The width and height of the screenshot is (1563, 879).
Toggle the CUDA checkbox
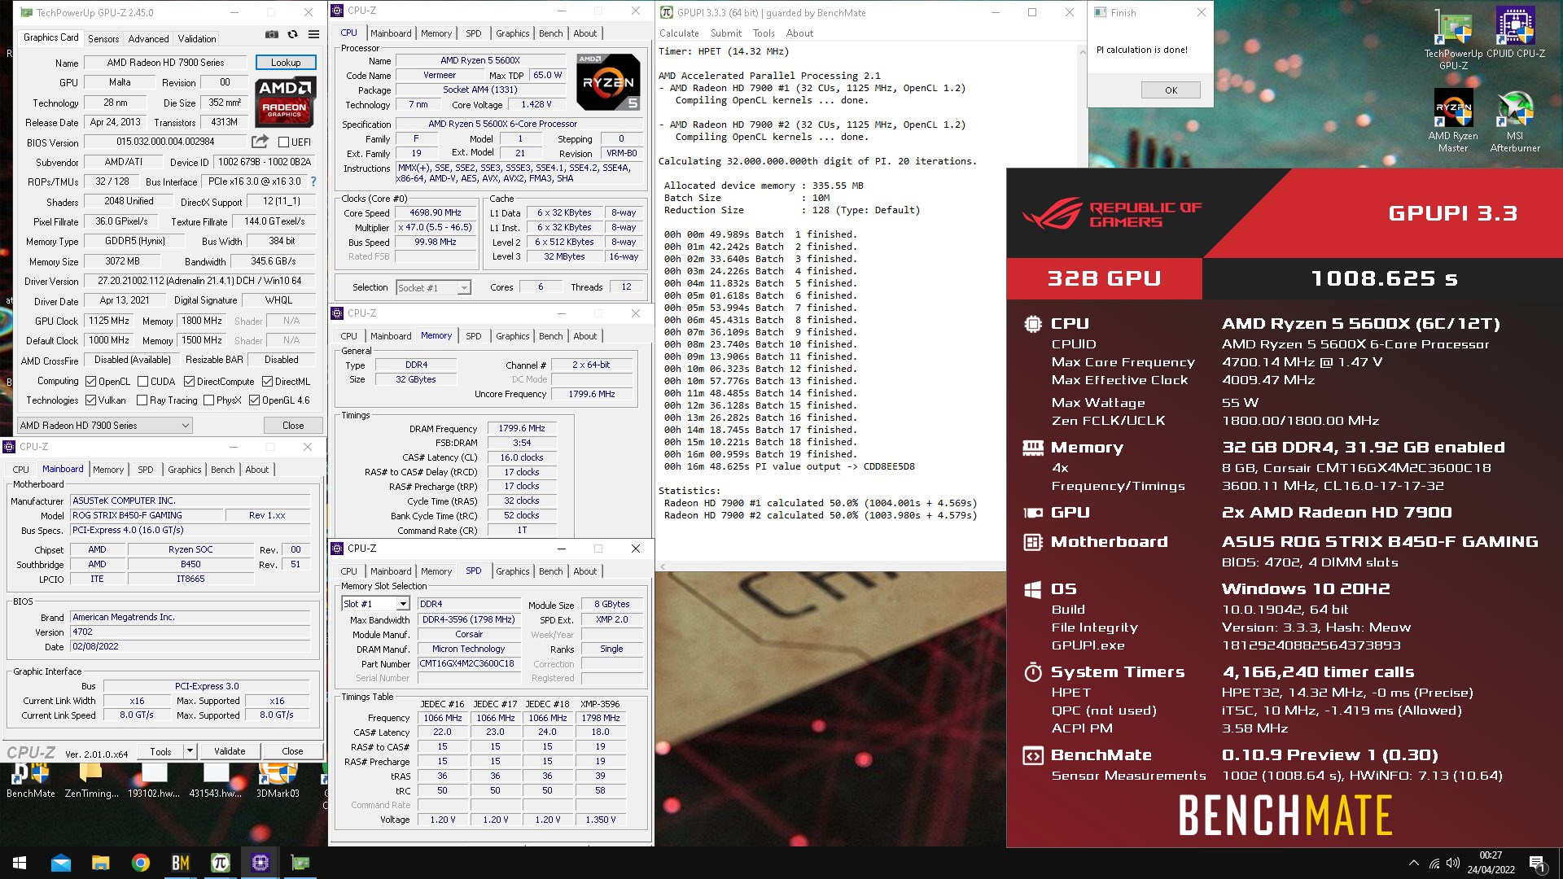143,381
